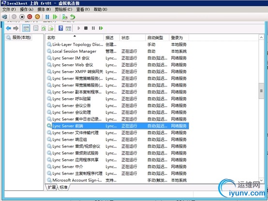Click the green Reset/resume VM button
Viewport: 268px width, 201px height.
55,17
